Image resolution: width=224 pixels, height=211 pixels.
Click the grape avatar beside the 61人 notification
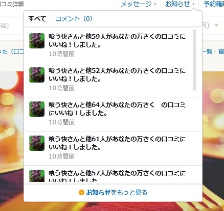click(x=37, y=143)
